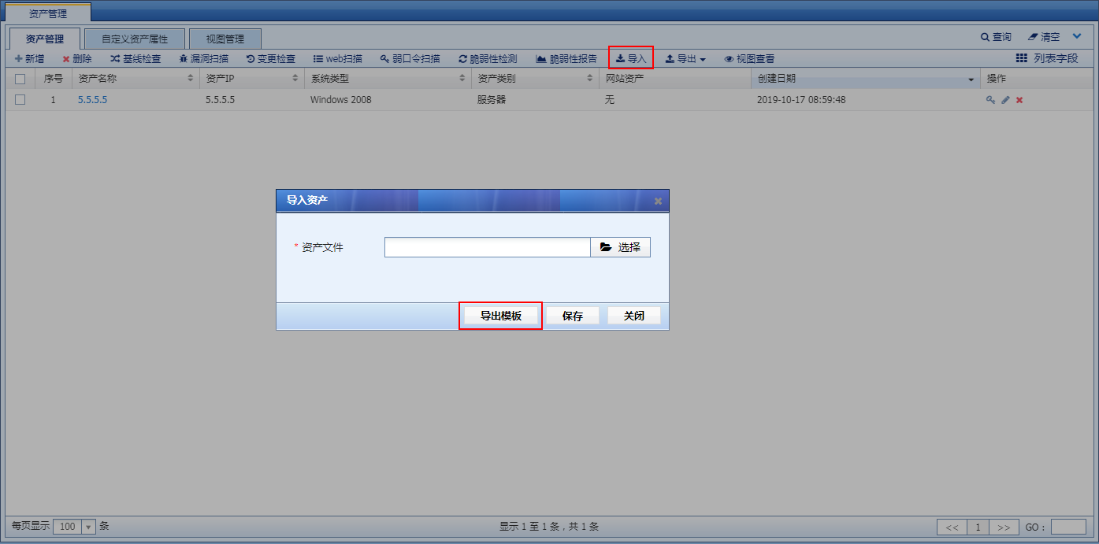This screenshot has height=544, width=1099.
Task: Click the 资产文件 file input field
Action: [487, 247]
